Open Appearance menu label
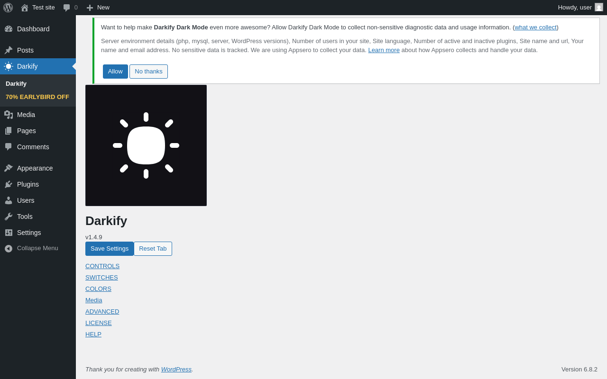The width and height of the screenshot is (607, 379). (x=35, y=168)
